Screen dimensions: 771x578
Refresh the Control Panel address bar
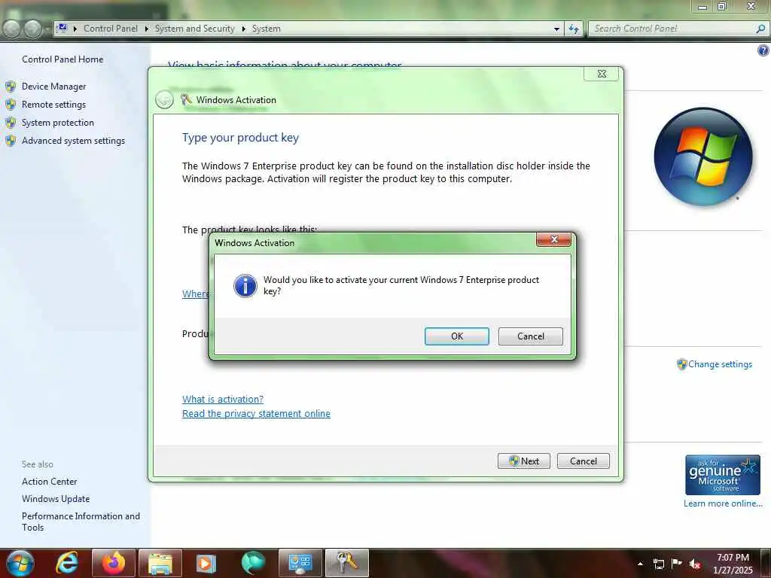click(573, 29)
